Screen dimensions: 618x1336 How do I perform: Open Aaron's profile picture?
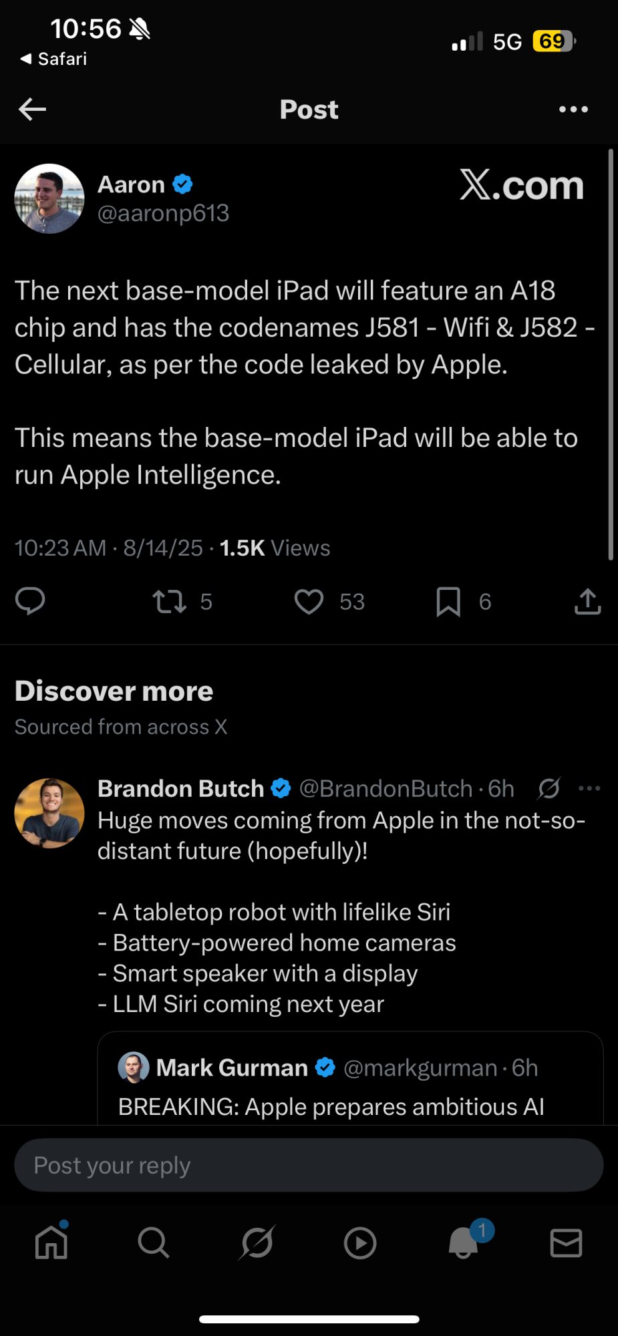49,198
